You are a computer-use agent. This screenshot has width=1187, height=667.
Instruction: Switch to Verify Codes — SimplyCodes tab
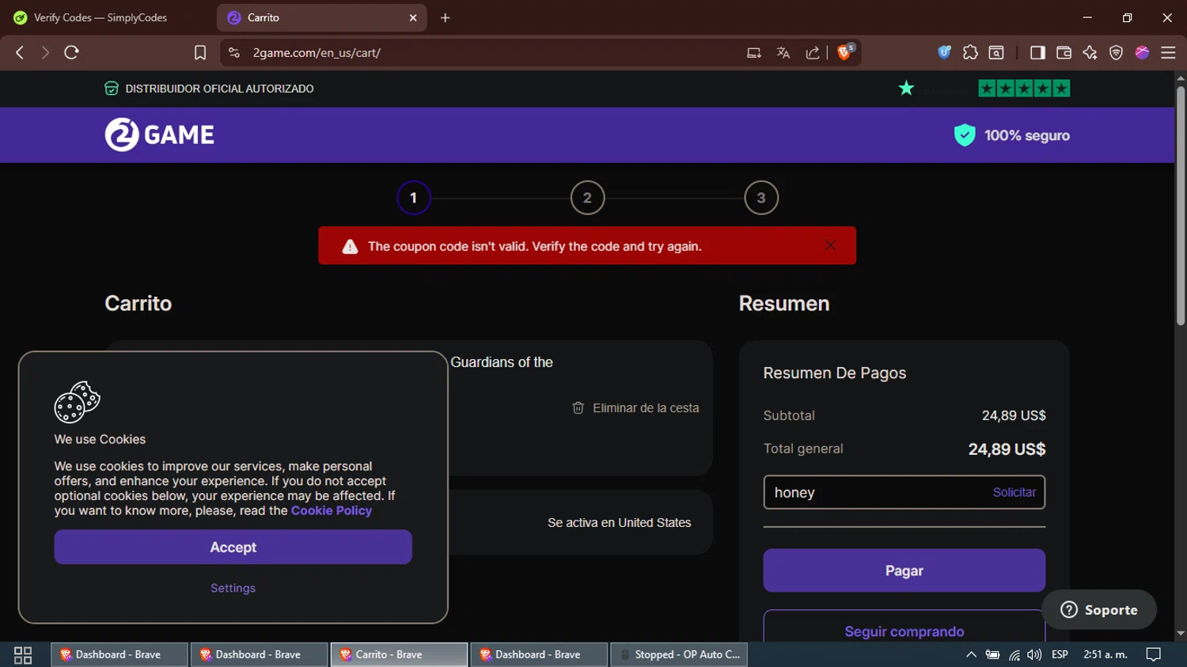(100, 17)
